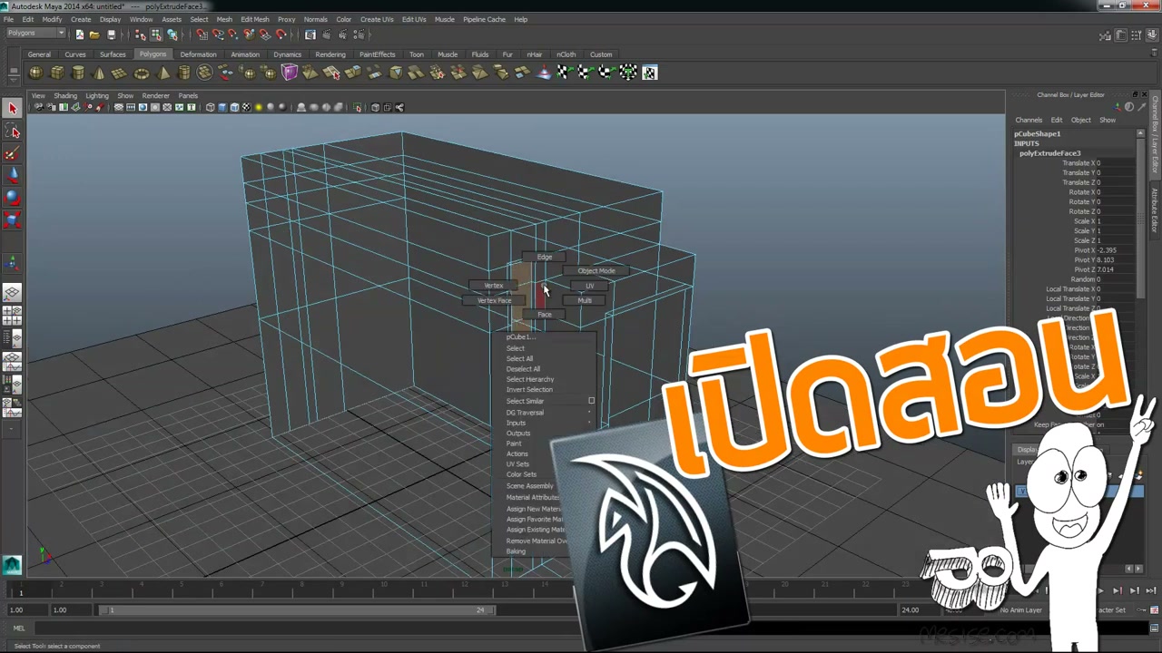
Task: Open the UV texture editor checker shelf icon
Action: tap(650, 73)
